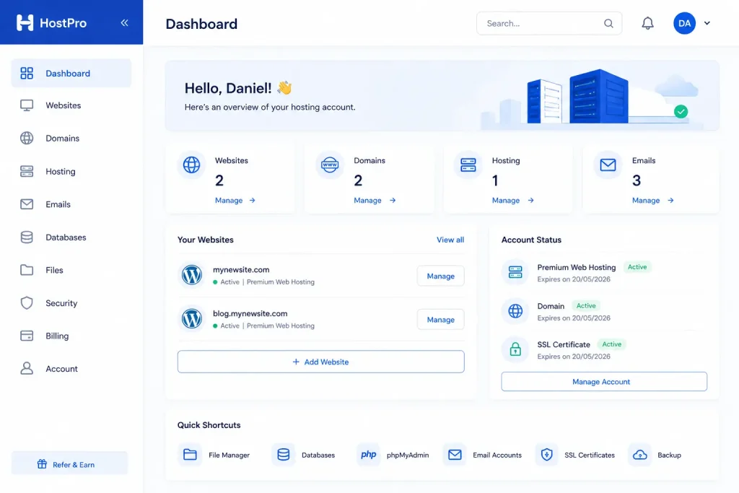This screenshot has height=493, width=739.
Task: Click the HostPro logo icon
Action: 25,22
